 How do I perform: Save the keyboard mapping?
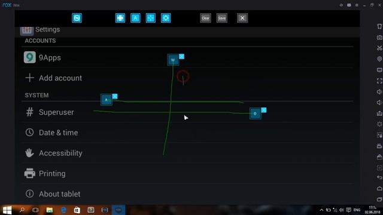(222, 18)
